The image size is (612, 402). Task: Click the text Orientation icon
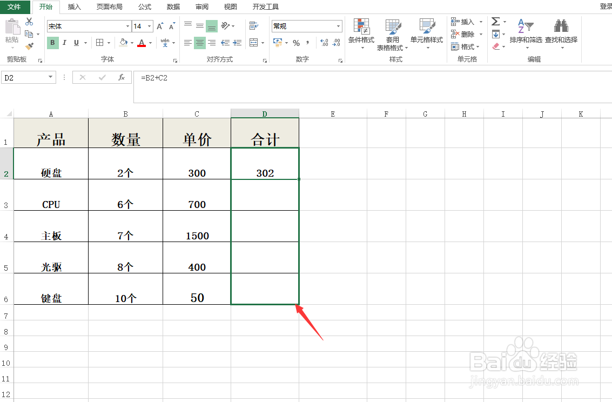tap(226, 26)
